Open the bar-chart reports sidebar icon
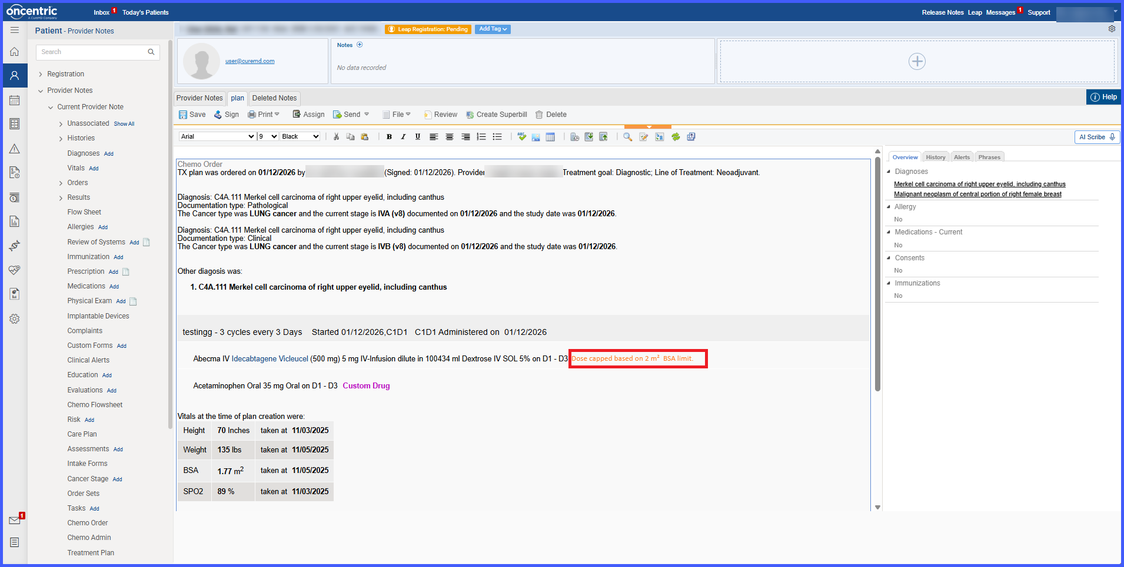1124x567 pixels. pos(15,222)
